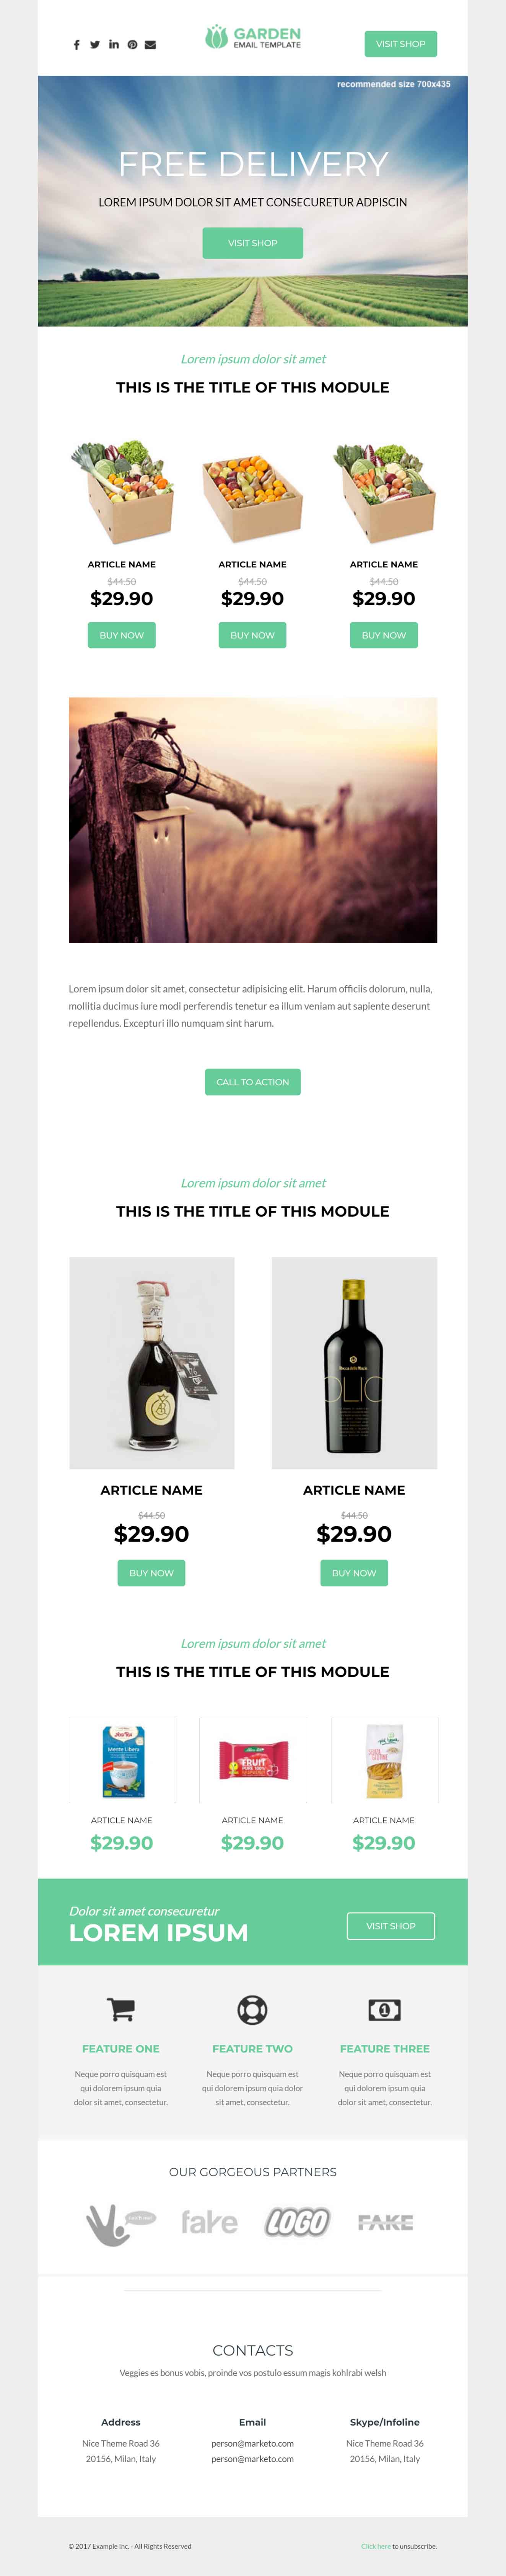
Task: Open the fence post sunset image
Action: (x=252, y=820)
